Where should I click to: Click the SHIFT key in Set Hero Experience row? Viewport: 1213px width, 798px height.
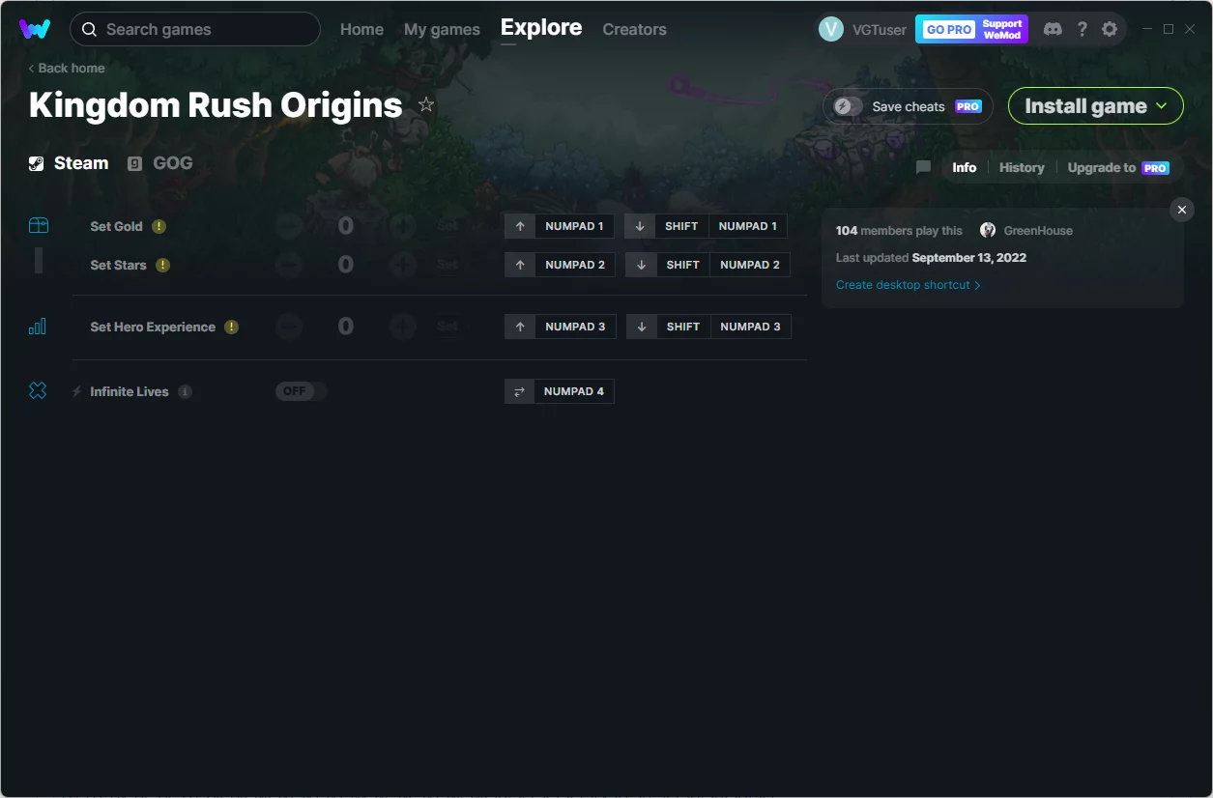click(x=683, y=327)
